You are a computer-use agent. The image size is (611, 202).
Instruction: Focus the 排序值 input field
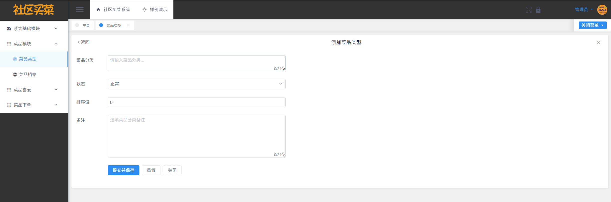click(197, 102)
